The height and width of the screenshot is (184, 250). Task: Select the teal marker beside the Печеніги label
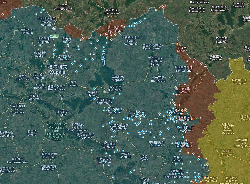(120, 94)
